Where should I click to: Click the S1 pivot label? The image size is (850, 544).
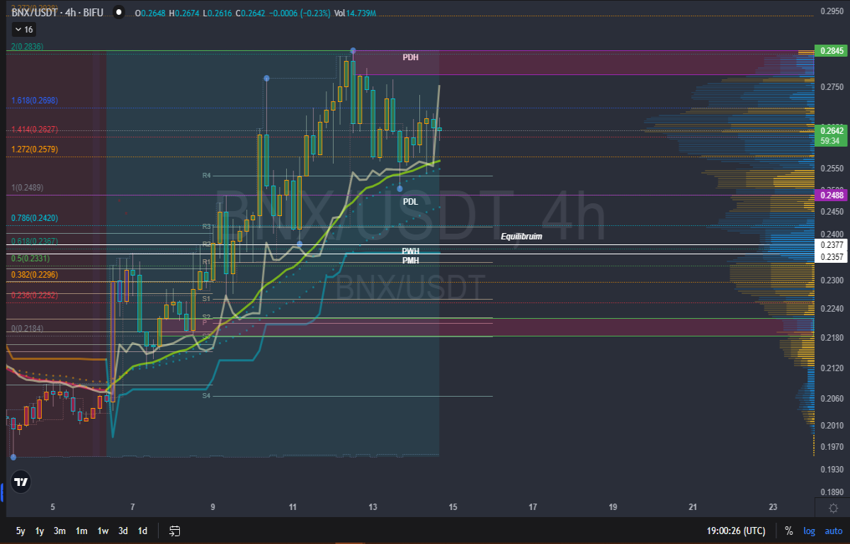pyautogui.click(x=207, y=299)
